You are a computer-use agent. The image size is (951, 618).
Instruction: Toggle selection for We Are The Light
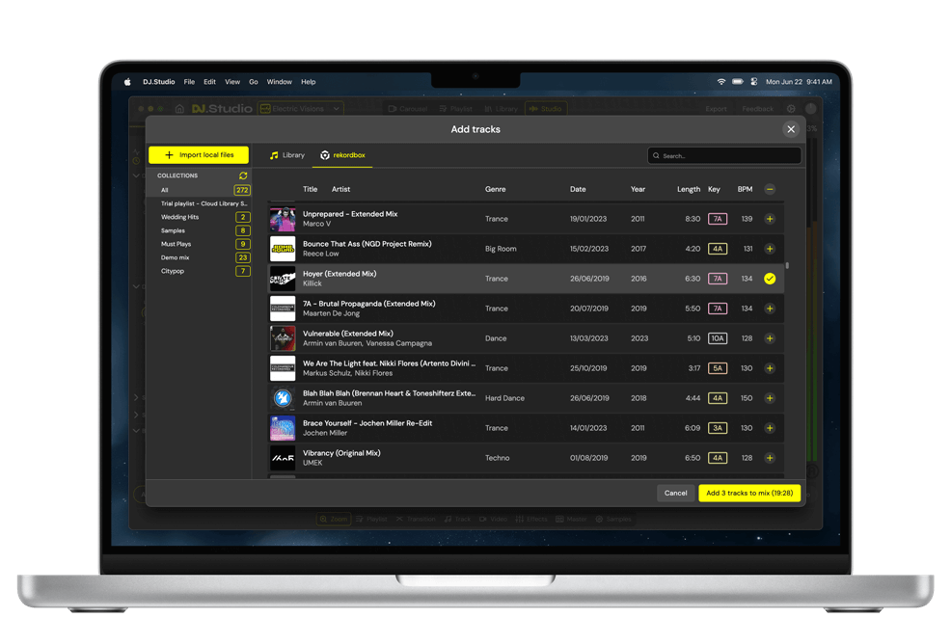(x=770, y=368)
